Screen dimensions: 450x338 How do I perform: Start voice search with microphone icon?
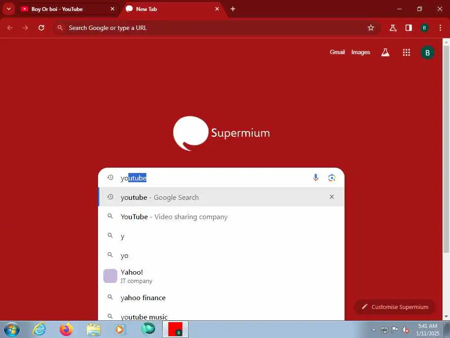pos(316,178)
